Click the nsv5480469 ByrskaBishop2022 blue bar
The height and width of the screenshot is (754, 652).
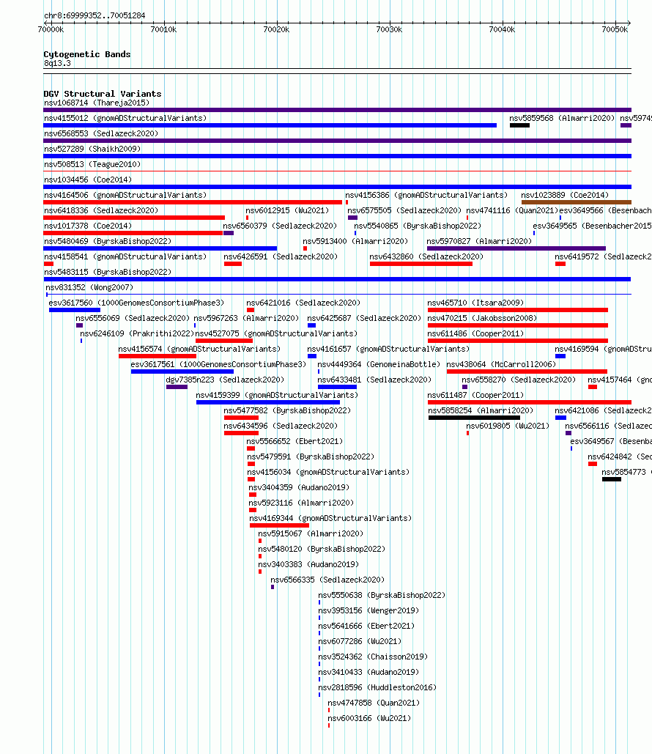pyautogui.click(x=160, y=248)
